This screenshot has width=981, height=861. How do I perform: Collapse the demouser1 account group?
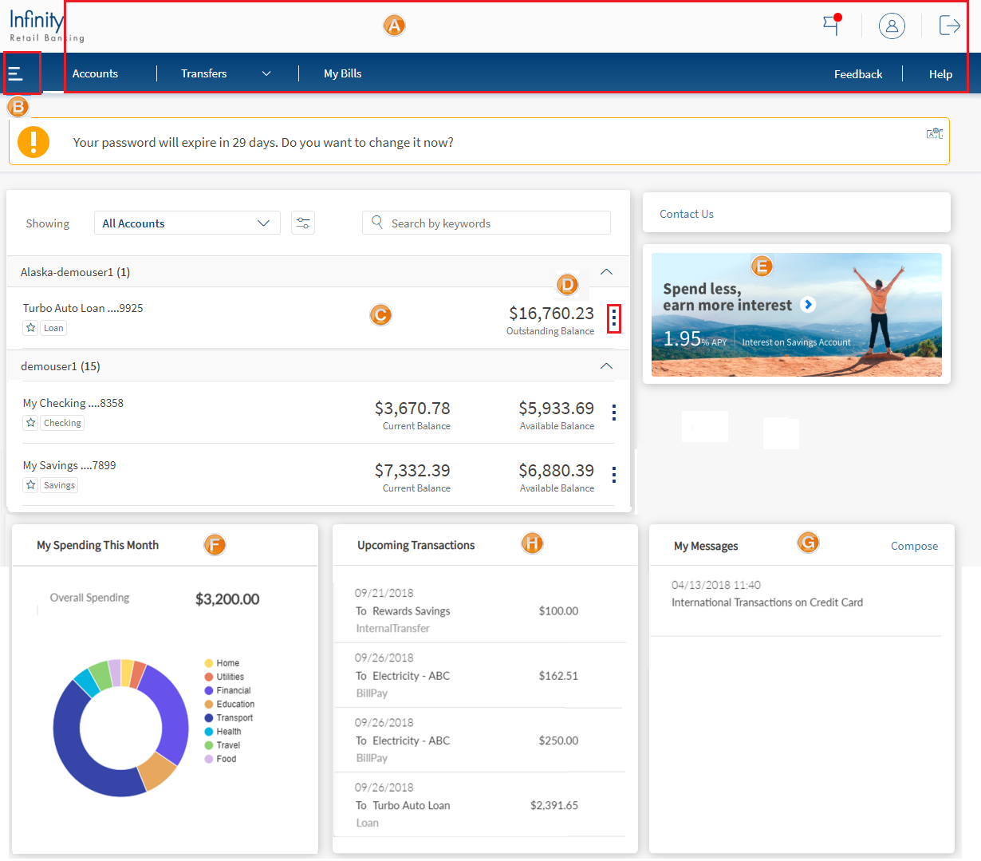click(x=606, y=366)
